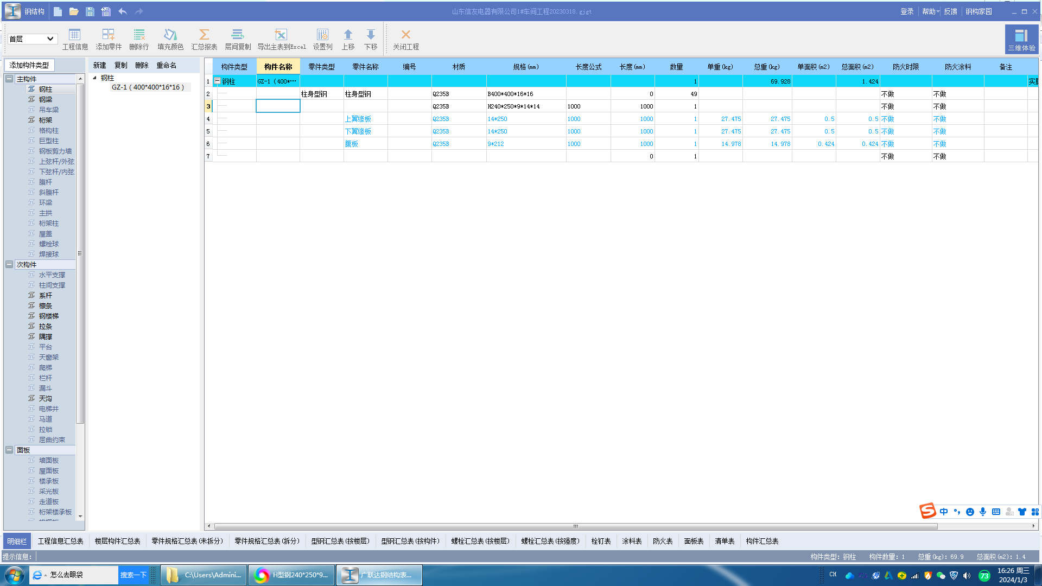Open the floor selector dropdown 首层
The width and height of the screenshot is (1042, 586).
[33, 39]
